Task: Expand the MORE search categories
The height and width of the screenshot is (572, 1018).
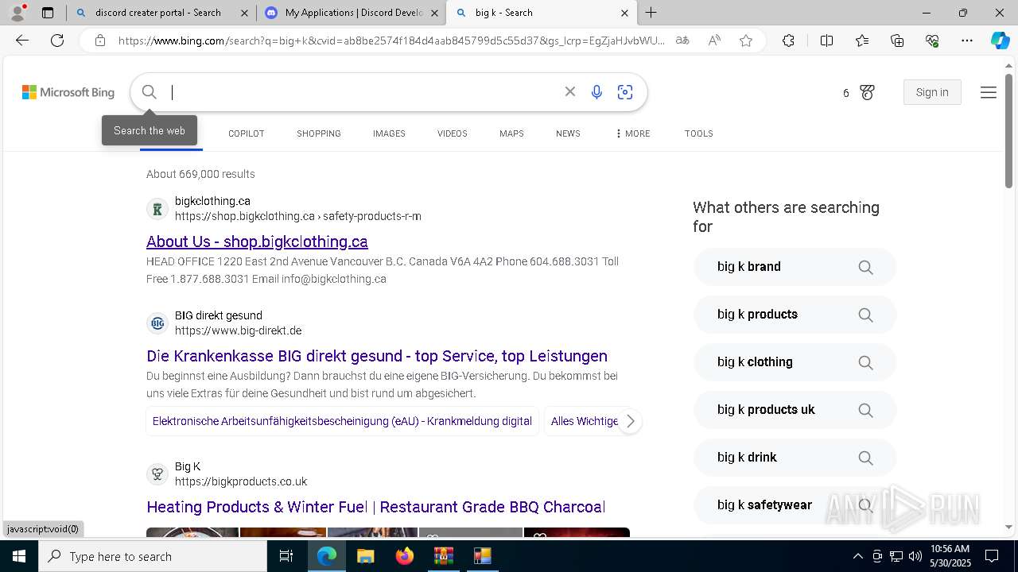Action: click(x=632, y=133)
